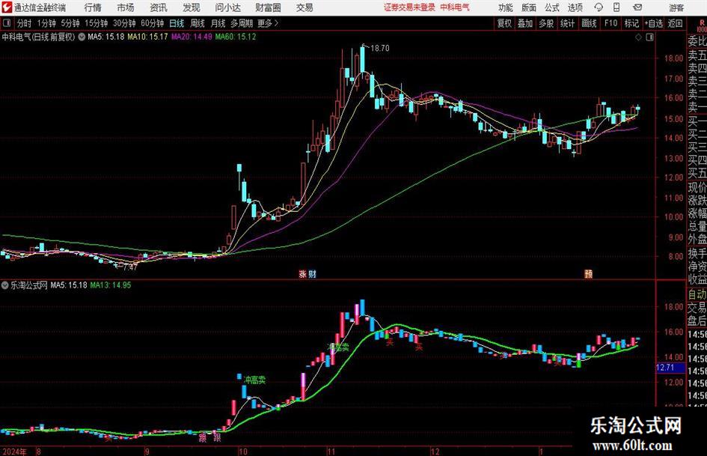Toggle the right info panel icon
707x456 pixels.
coord(649,37)
